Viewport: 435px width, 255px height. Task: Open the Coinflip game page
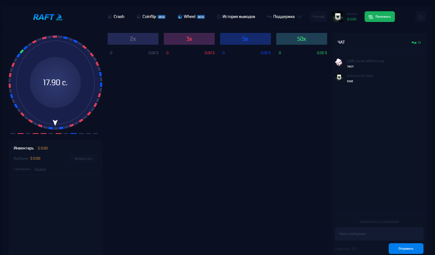pos(149,17)
